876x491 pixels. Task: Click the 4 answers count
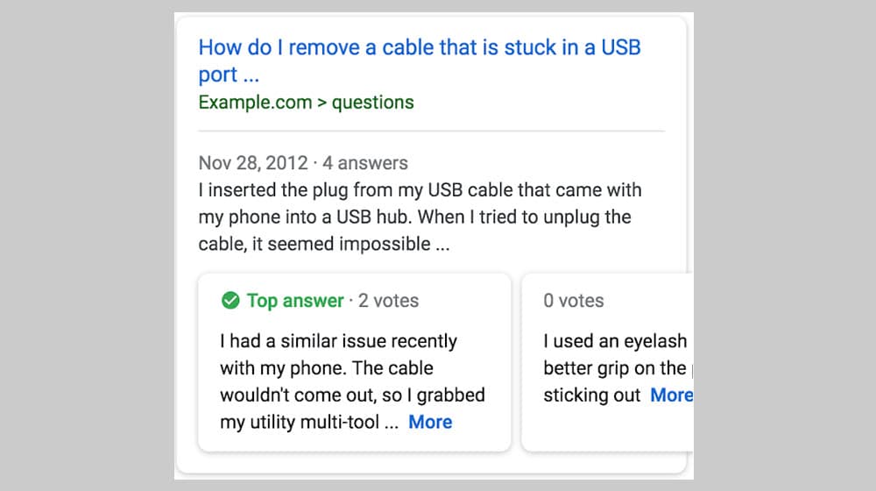[365, 163]
